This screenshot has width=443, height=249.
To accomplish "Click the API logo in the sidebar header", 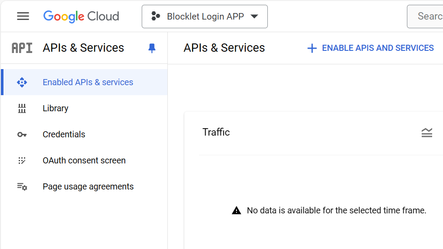I will [x=22, y=48].
